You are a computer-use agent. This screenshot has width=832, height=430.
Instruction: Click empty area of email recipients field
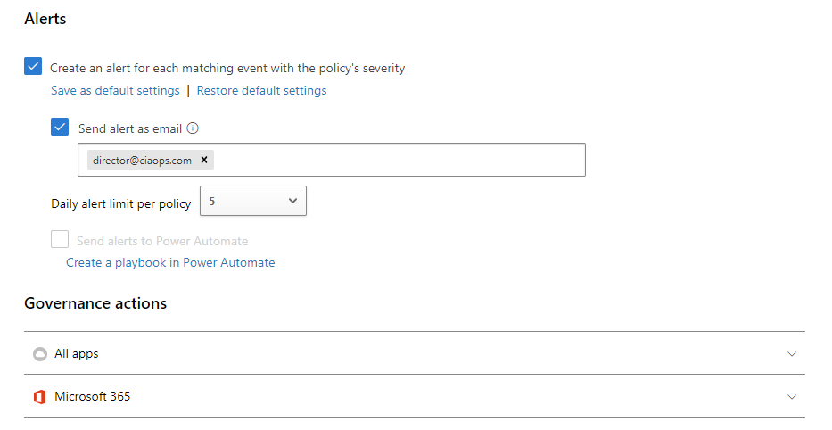tap(401, 160)
